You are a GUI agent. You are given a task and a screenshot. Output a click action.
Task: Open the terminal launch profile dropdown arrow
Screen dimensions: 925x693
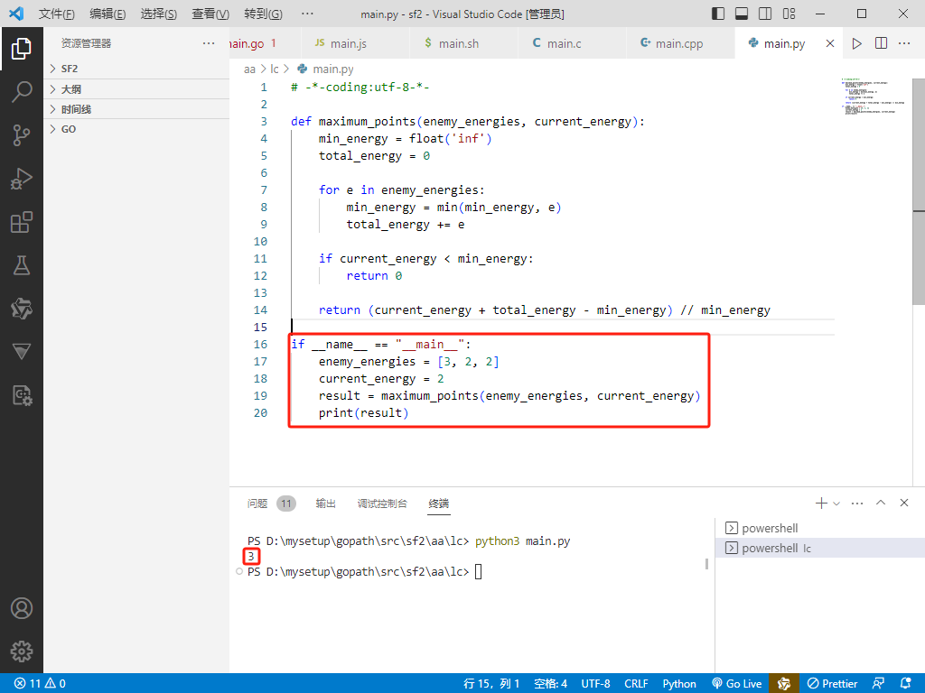pyautogui.click(x=836, y=504)
